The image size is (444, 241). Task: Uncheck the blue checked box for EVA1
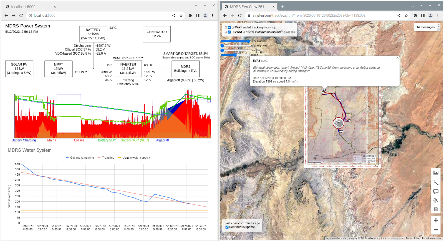point(229,27)
